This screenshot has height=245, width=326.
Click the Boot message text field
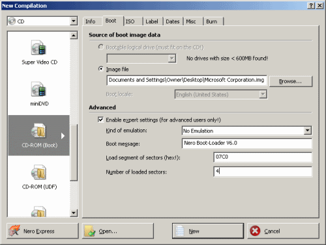247,143
